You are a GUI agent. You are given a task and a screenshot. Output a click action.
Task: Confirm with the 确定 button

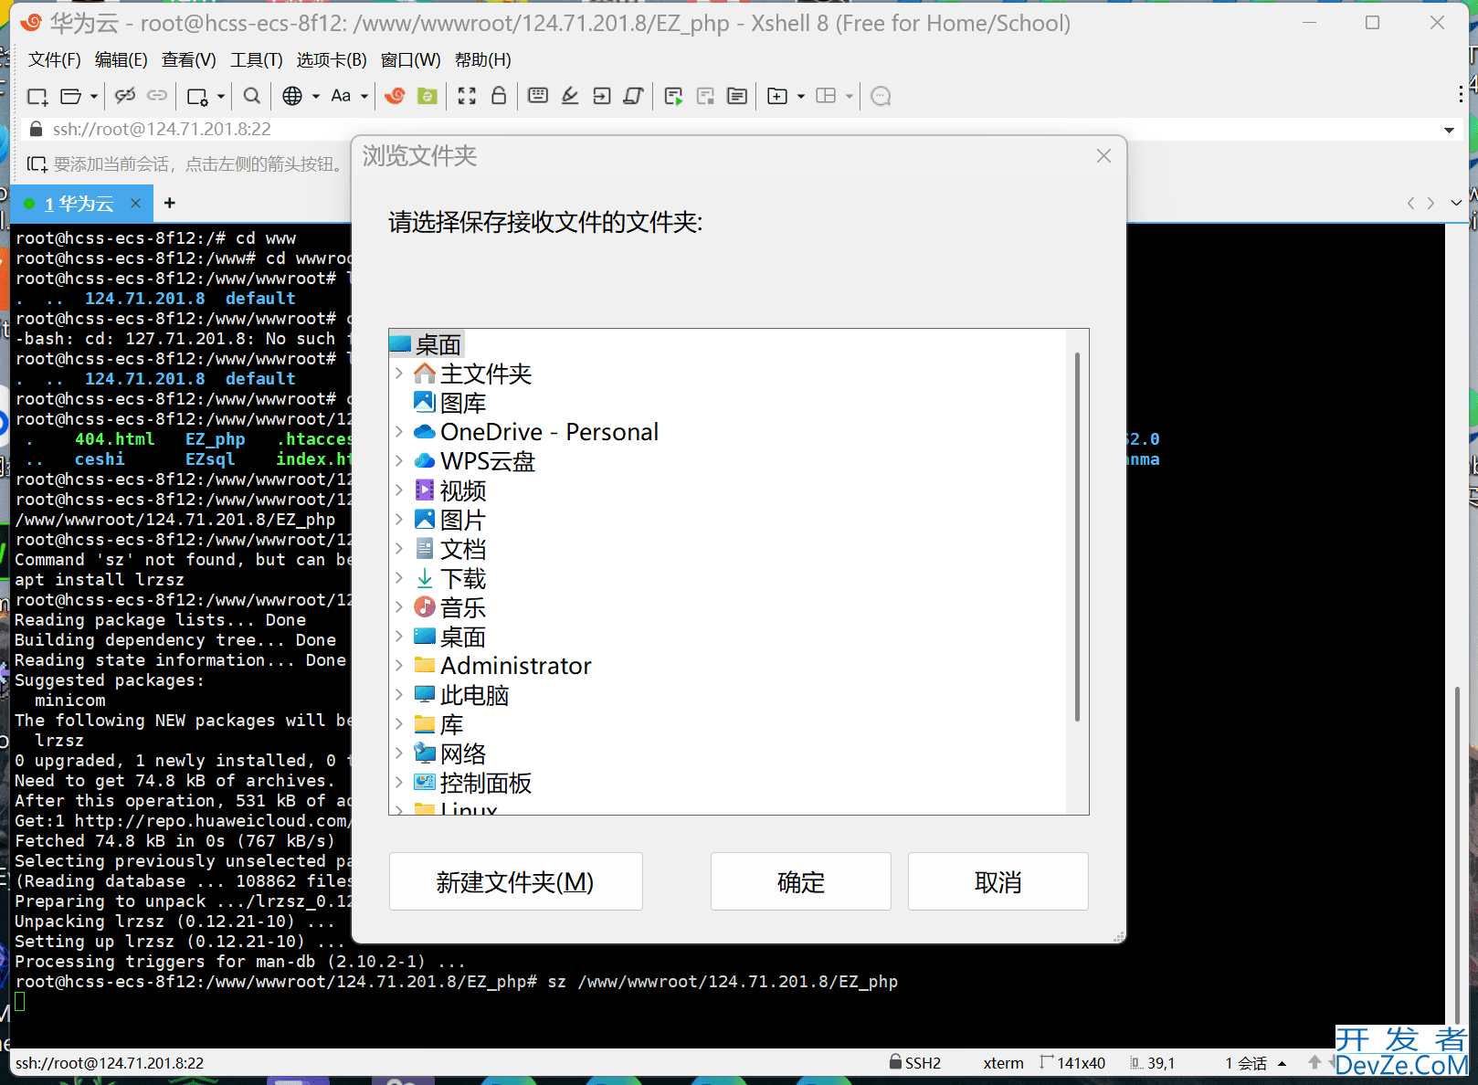(801, 881)
